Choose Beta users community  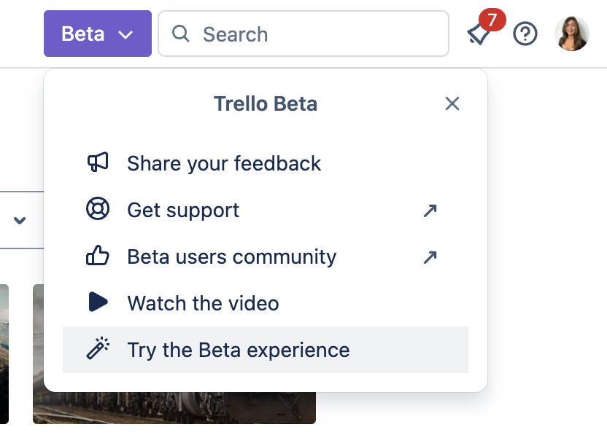pos(232,256)
